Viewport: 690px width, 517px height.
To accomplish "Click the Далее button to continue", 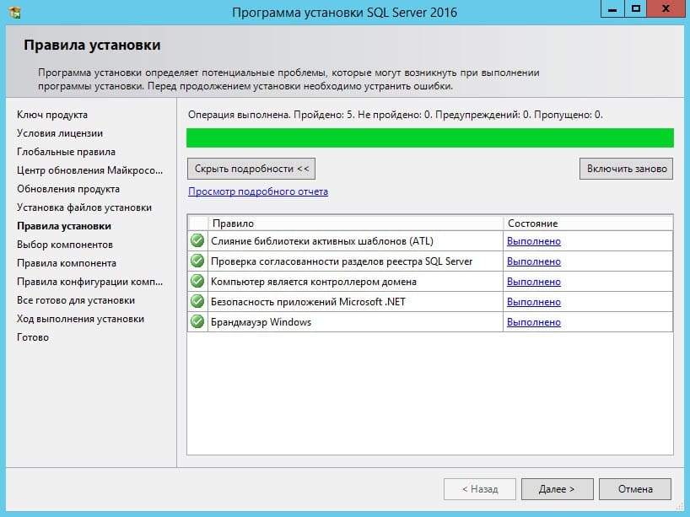I will 557,489.
